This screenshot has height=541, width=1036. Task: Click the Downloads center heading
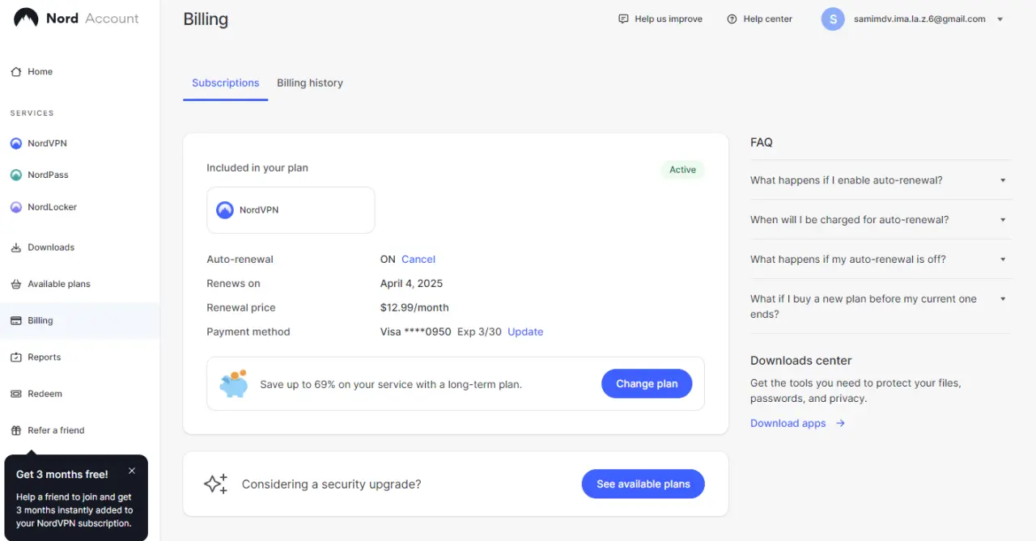801,361
